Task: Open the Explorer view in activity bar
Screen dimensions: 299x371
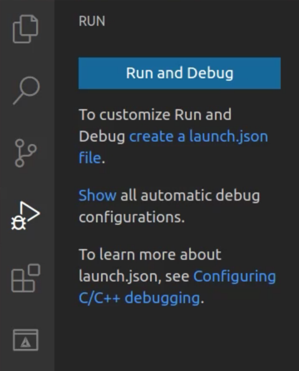Action: tap(25, 29)
